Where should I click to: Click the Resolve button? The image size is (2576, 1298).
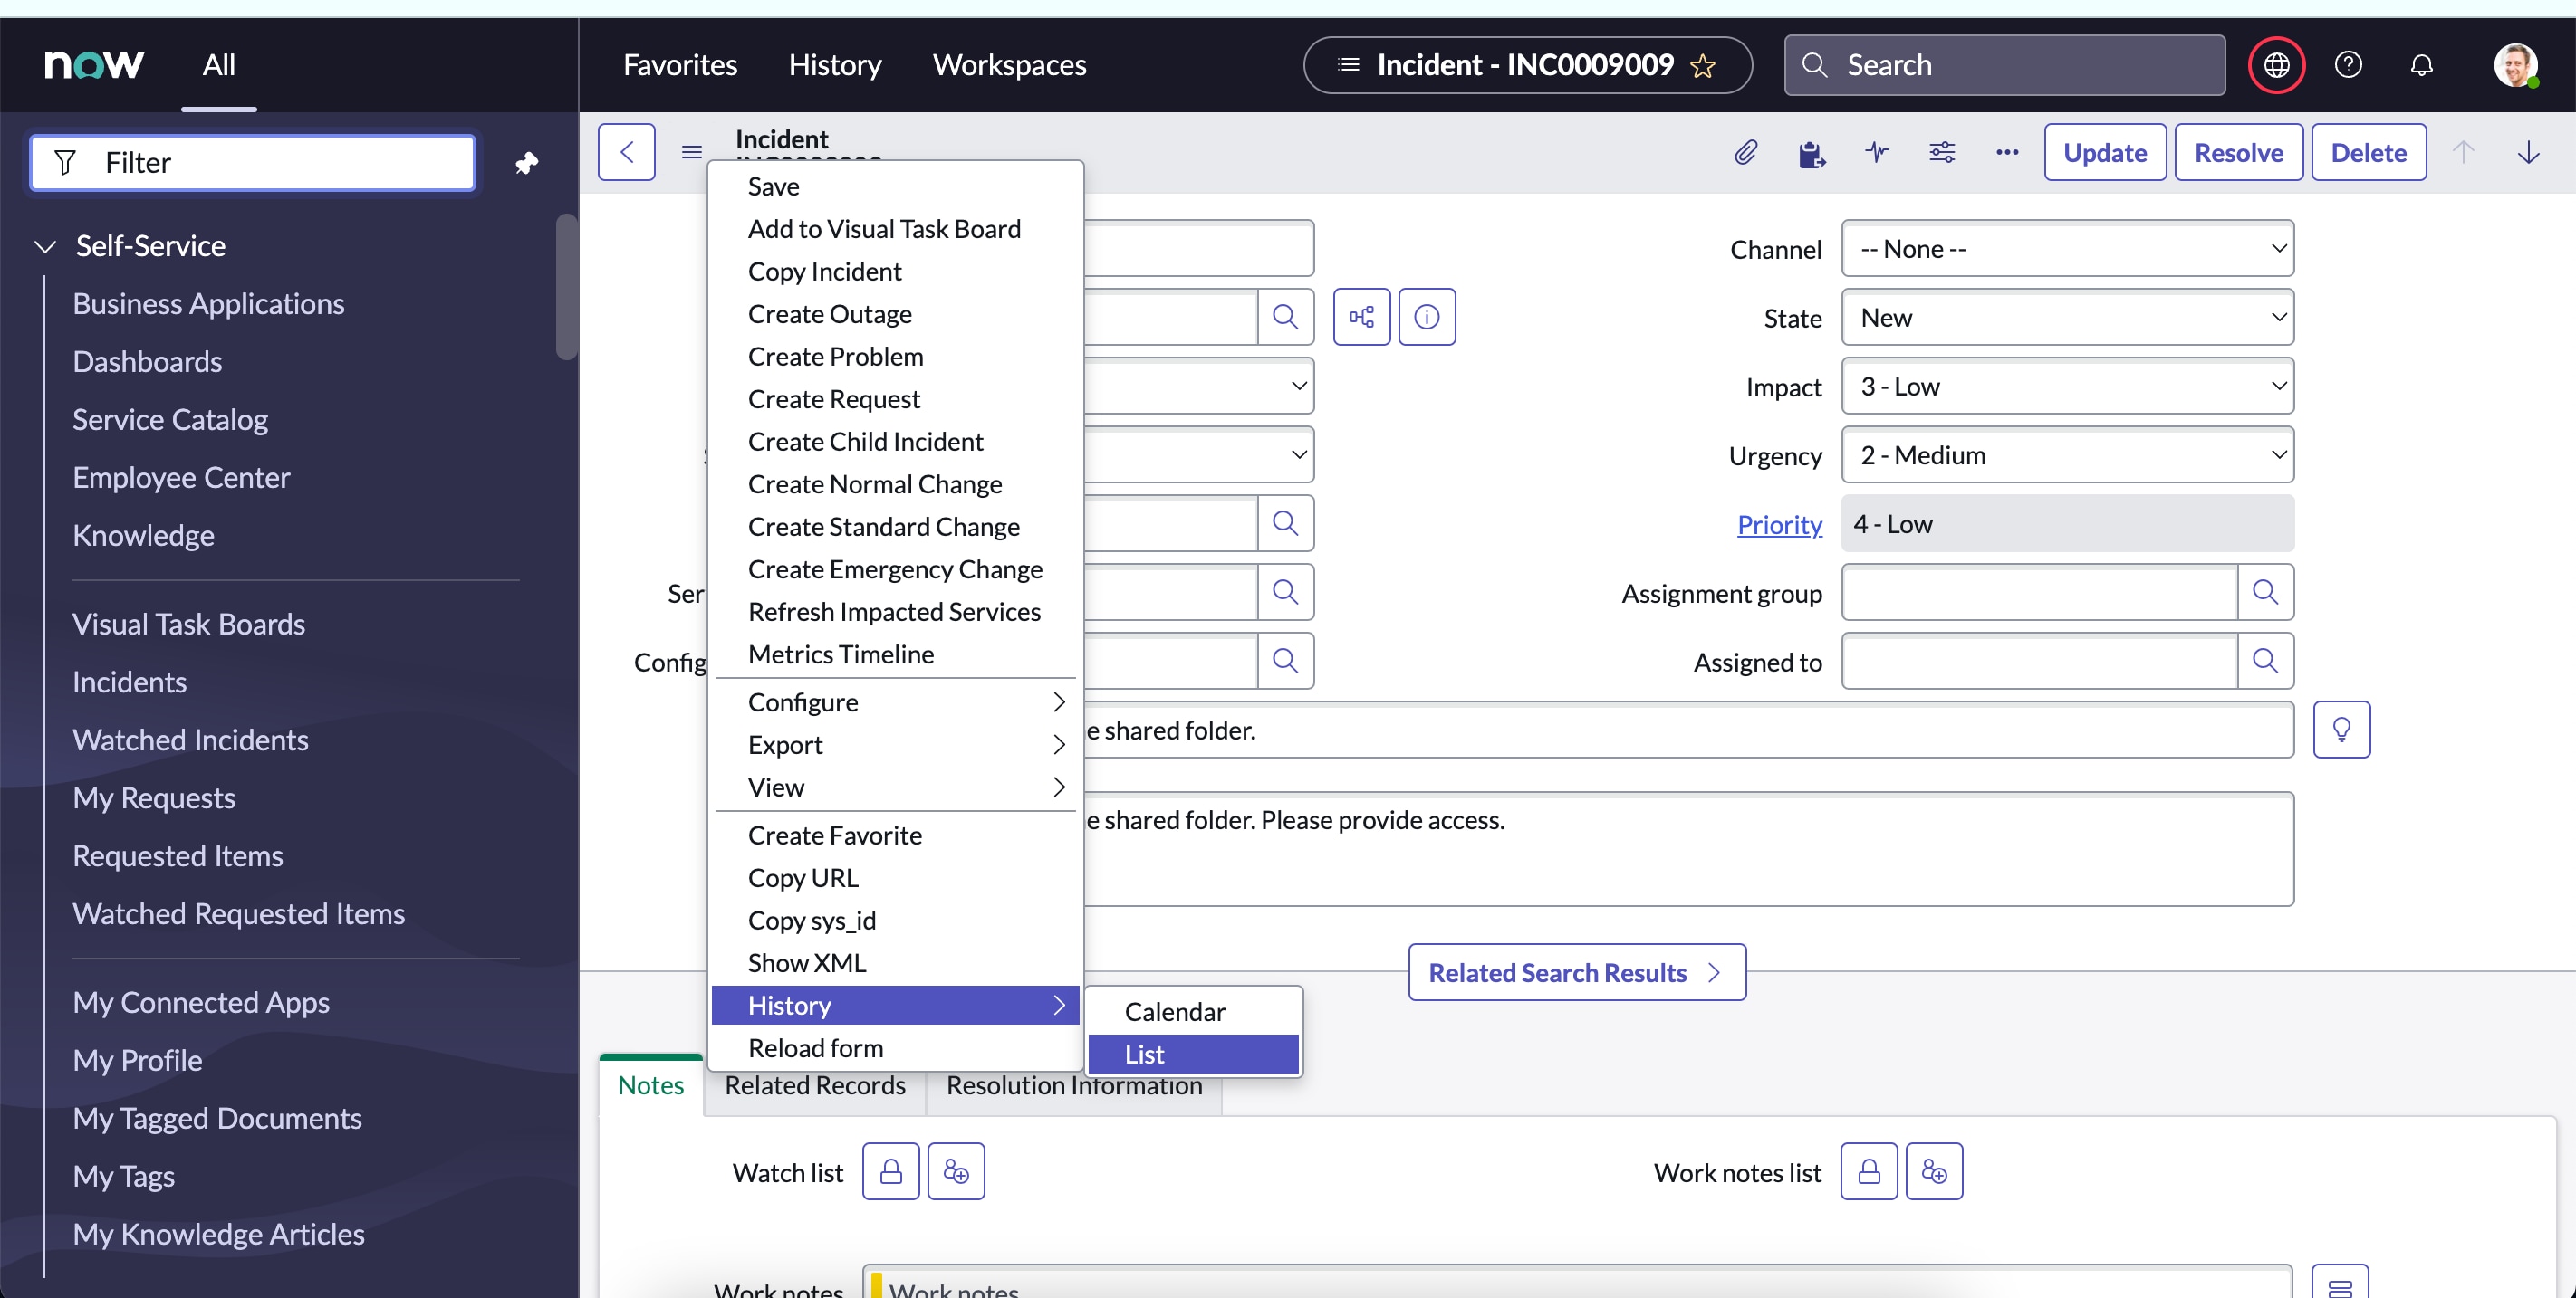(x=2238, y=152)
